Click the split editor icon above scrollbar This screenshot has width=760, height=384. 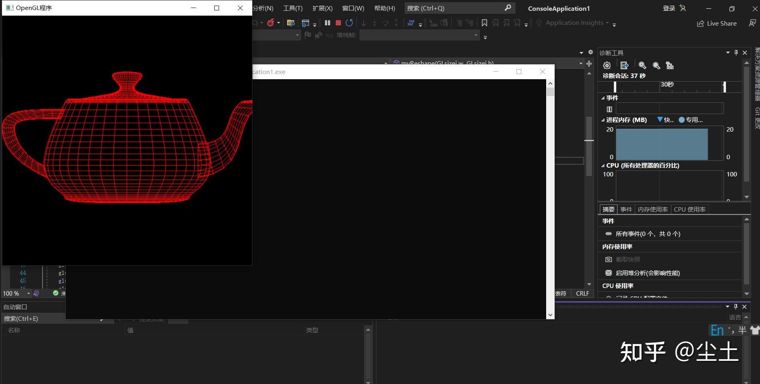(589, 64)
